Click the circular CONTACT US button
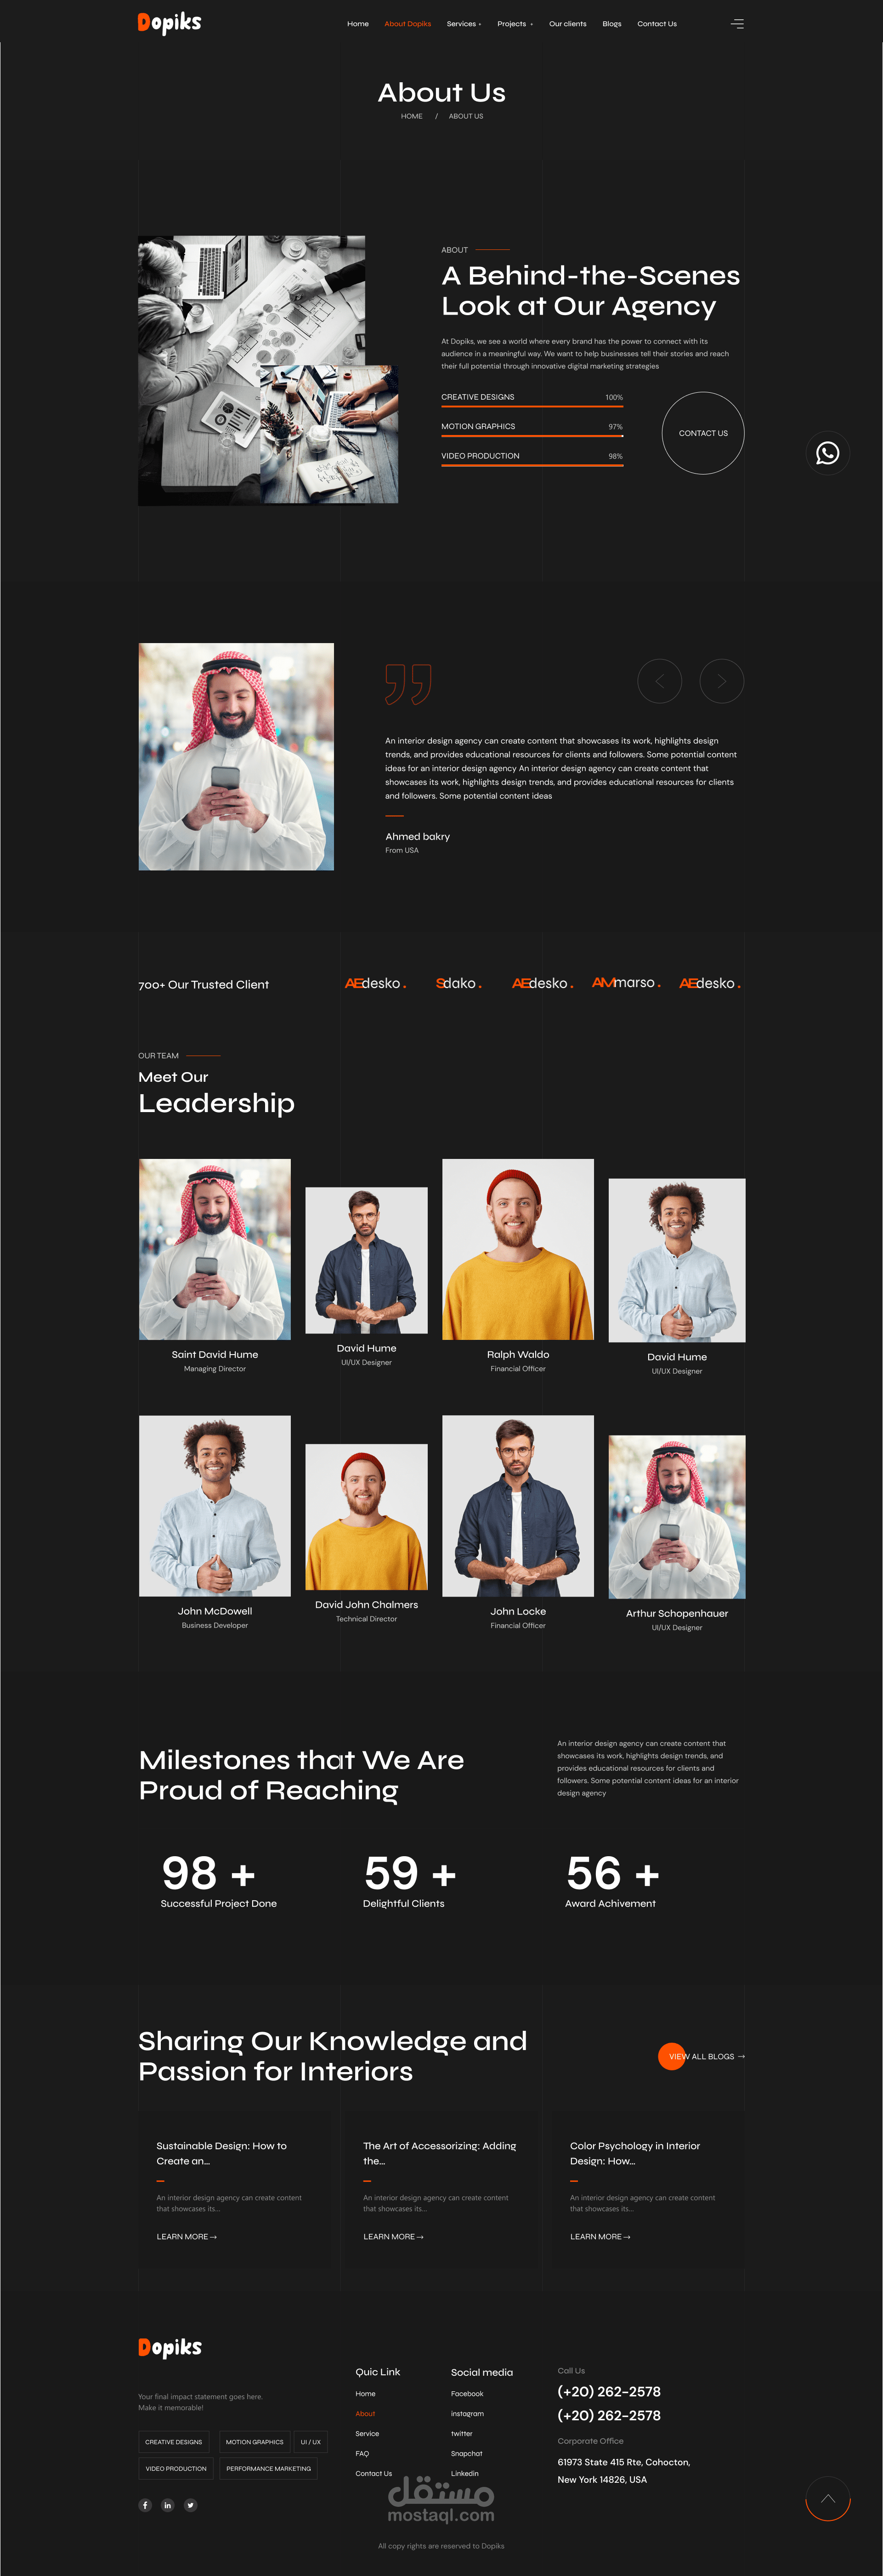 (703, 433)
